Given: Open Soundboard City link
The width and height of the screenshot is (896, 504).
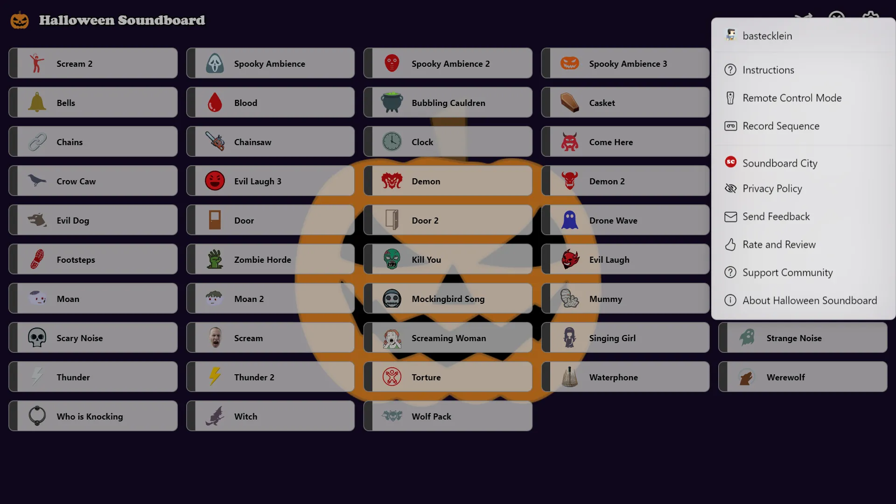Looking at the screenshot, I should coord(780,162).
